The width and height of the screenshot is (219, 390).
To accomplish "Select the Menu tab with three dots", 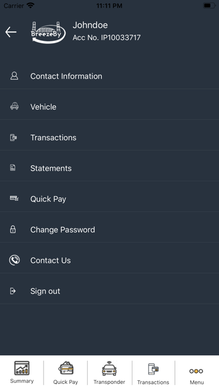I will click(197, 372).
